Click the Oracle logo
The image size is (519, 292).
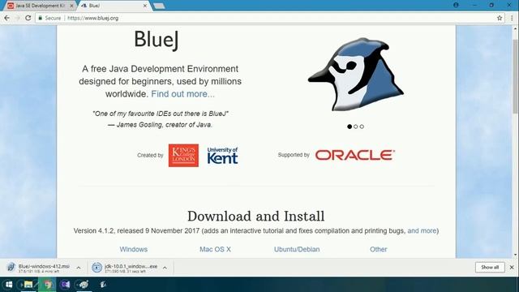[354, 155]
